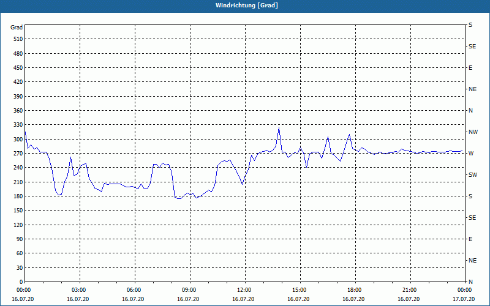Click the NW compass label
The width and height of the screenshot is (490, 306).
coord(473,132)
